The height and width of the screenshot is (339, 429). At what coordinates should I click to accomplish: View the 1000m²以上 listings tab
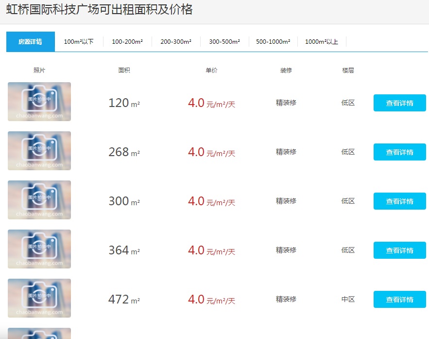(x=322, y=42)
